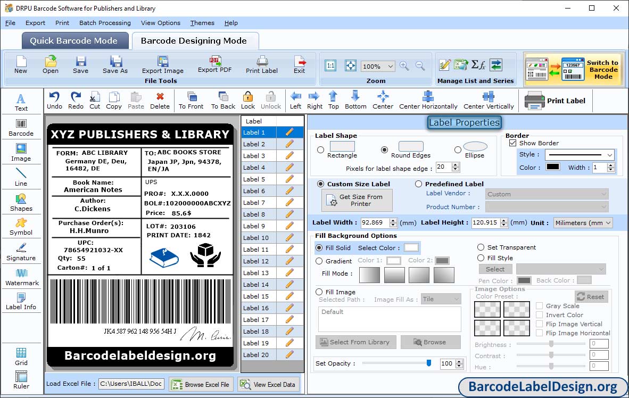The width and height of the screenshot is (629, 398).
Task: Click the Fill Solid select color swatch
Action: (411, 247)
